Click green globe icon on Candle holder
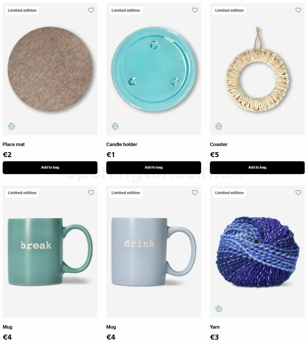307x342 pixels. (115, 126)
